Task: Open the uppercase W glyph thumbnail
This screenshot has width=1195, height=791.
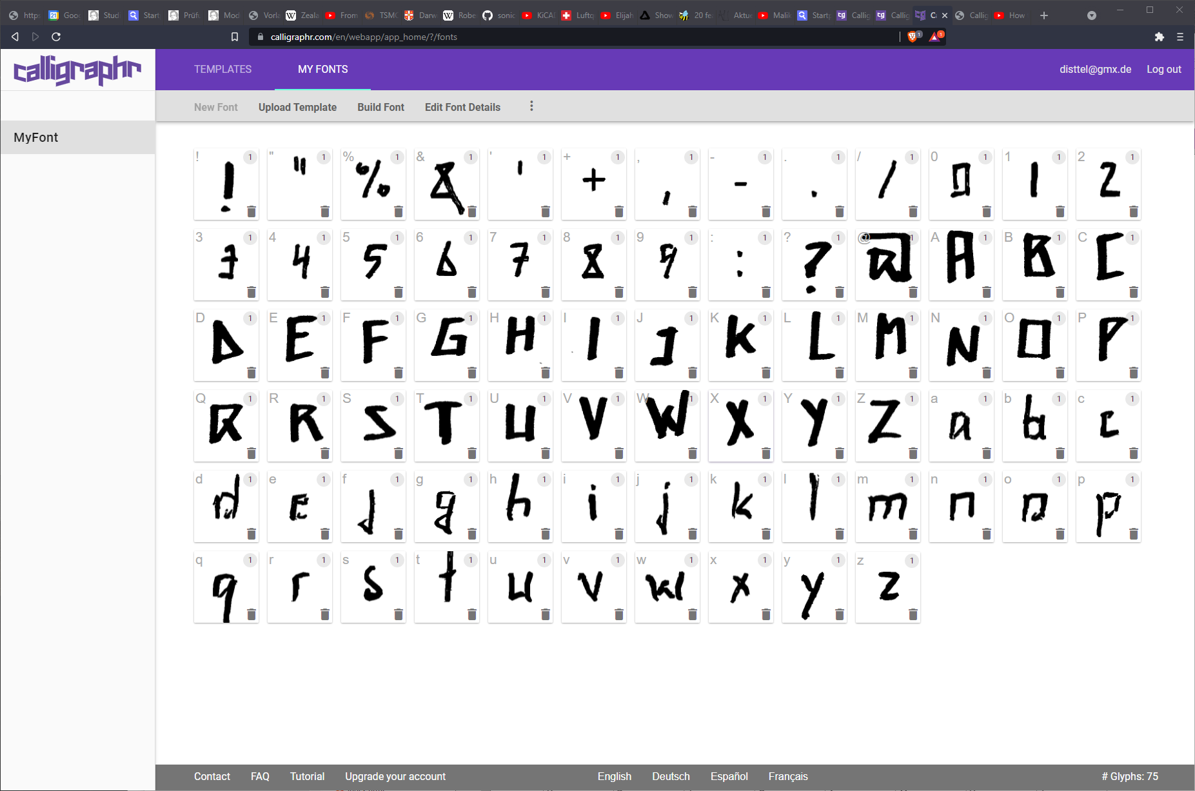Action: [666, 422]
